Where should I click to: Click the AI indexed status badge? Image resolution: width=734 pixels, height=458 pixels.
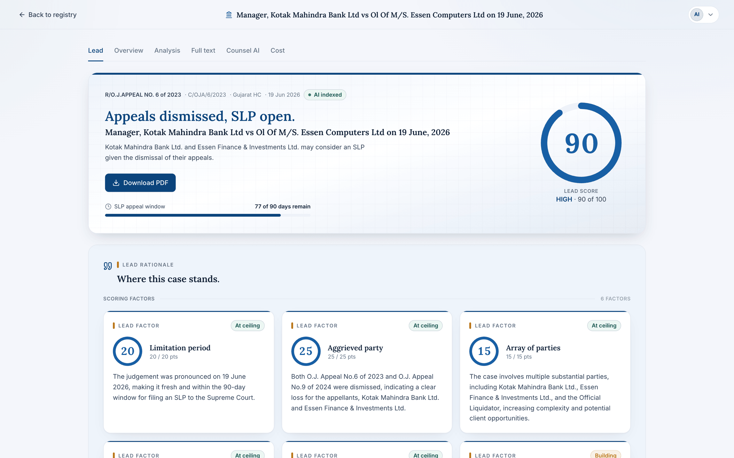(x=325, y=95)
